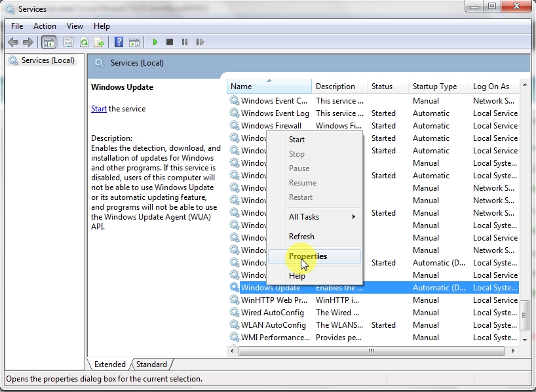Sort by the Name column header
536x392 pixels.
pyautogui.click(x=269, y=86)
